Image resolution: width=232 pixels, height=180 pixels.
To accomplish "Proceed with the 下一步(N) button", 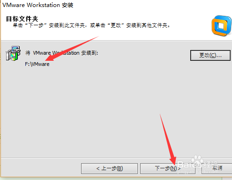I will click(x=168, y=168).
